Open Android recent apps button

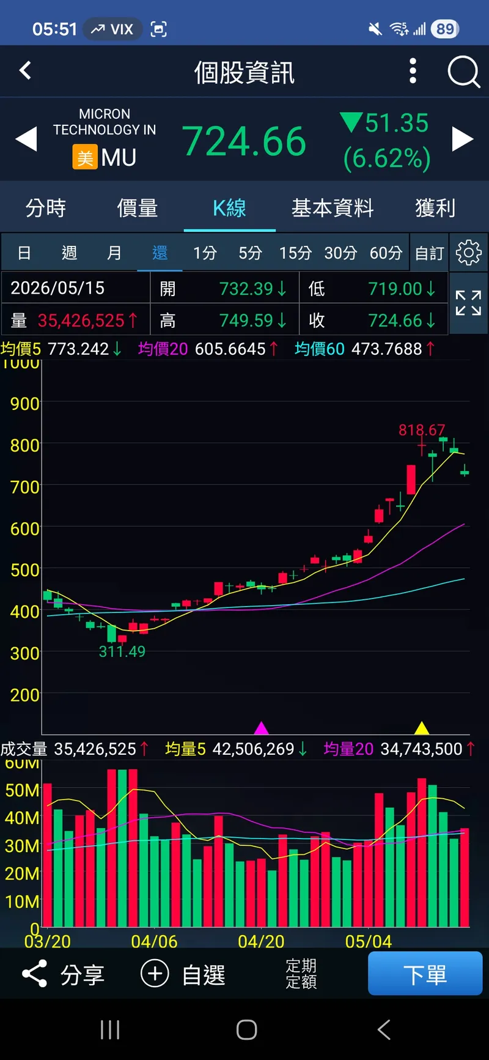pyautogui.click(x=110, y=1029)
